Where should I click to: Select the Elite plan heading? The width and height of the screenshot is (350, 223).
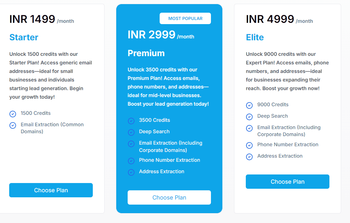(x=255, y=37)
